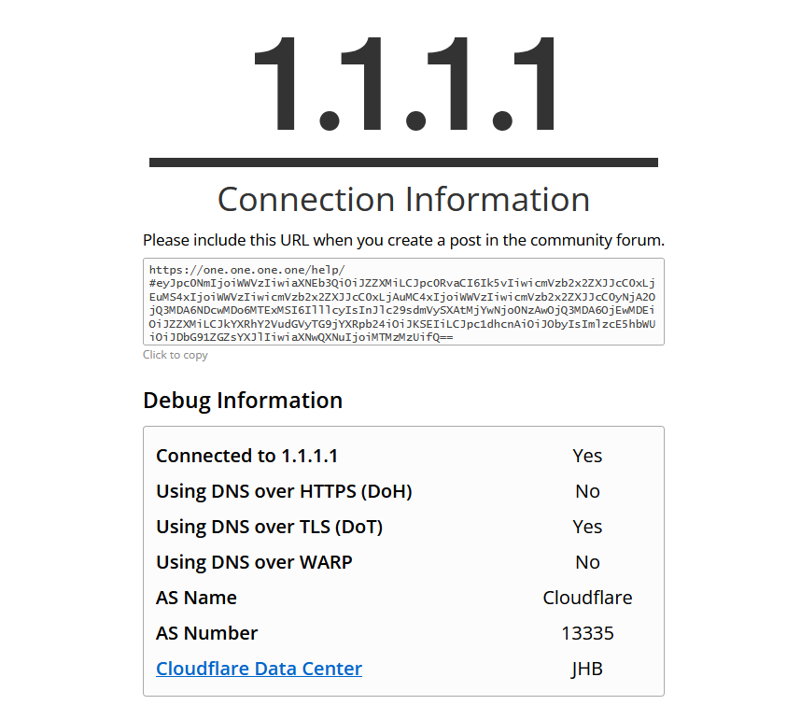Click the Debug Information heading

pos(243,401)
